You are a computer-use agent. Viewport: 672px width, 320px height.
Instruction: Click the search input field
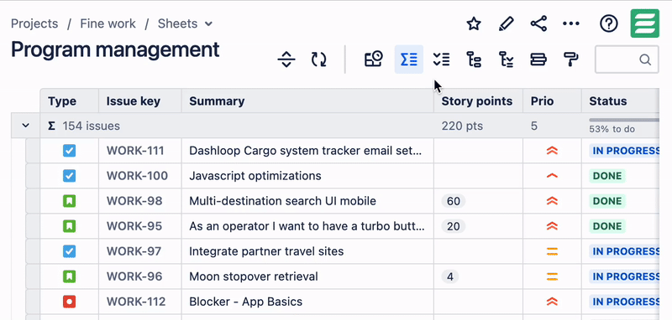pos(627,59)
